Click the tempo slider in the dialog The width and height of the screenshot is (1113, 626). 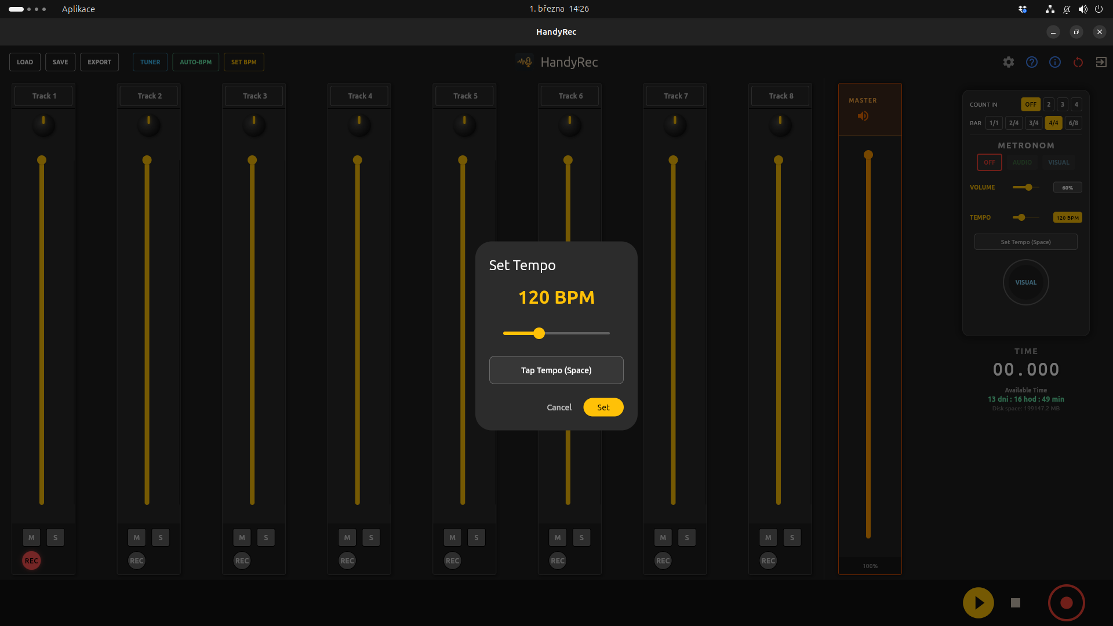tap(539, 333)
